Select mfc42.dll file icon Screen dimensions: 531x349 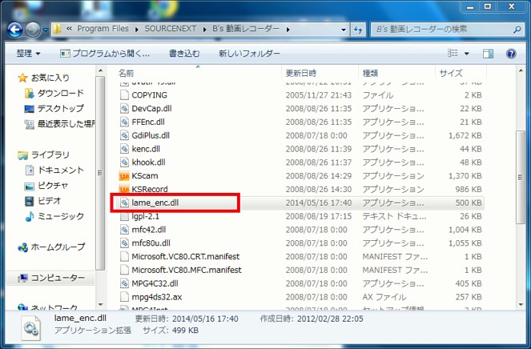(x=125, y=230)
